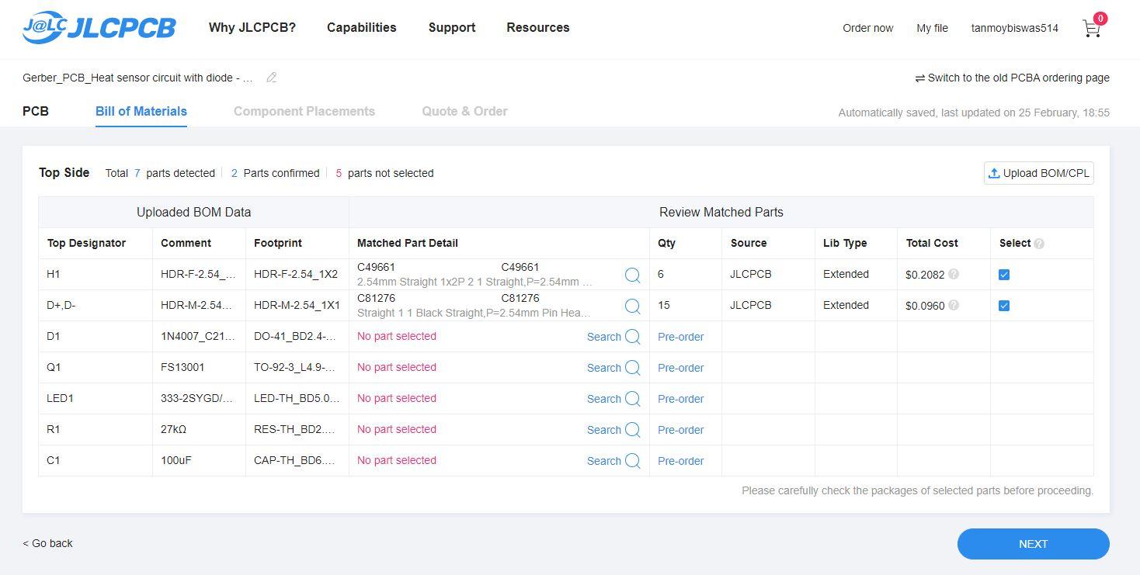Screen dimensions: 1140x575
Task: Click $0.2082 total cost value
Action: pos(925,275)
